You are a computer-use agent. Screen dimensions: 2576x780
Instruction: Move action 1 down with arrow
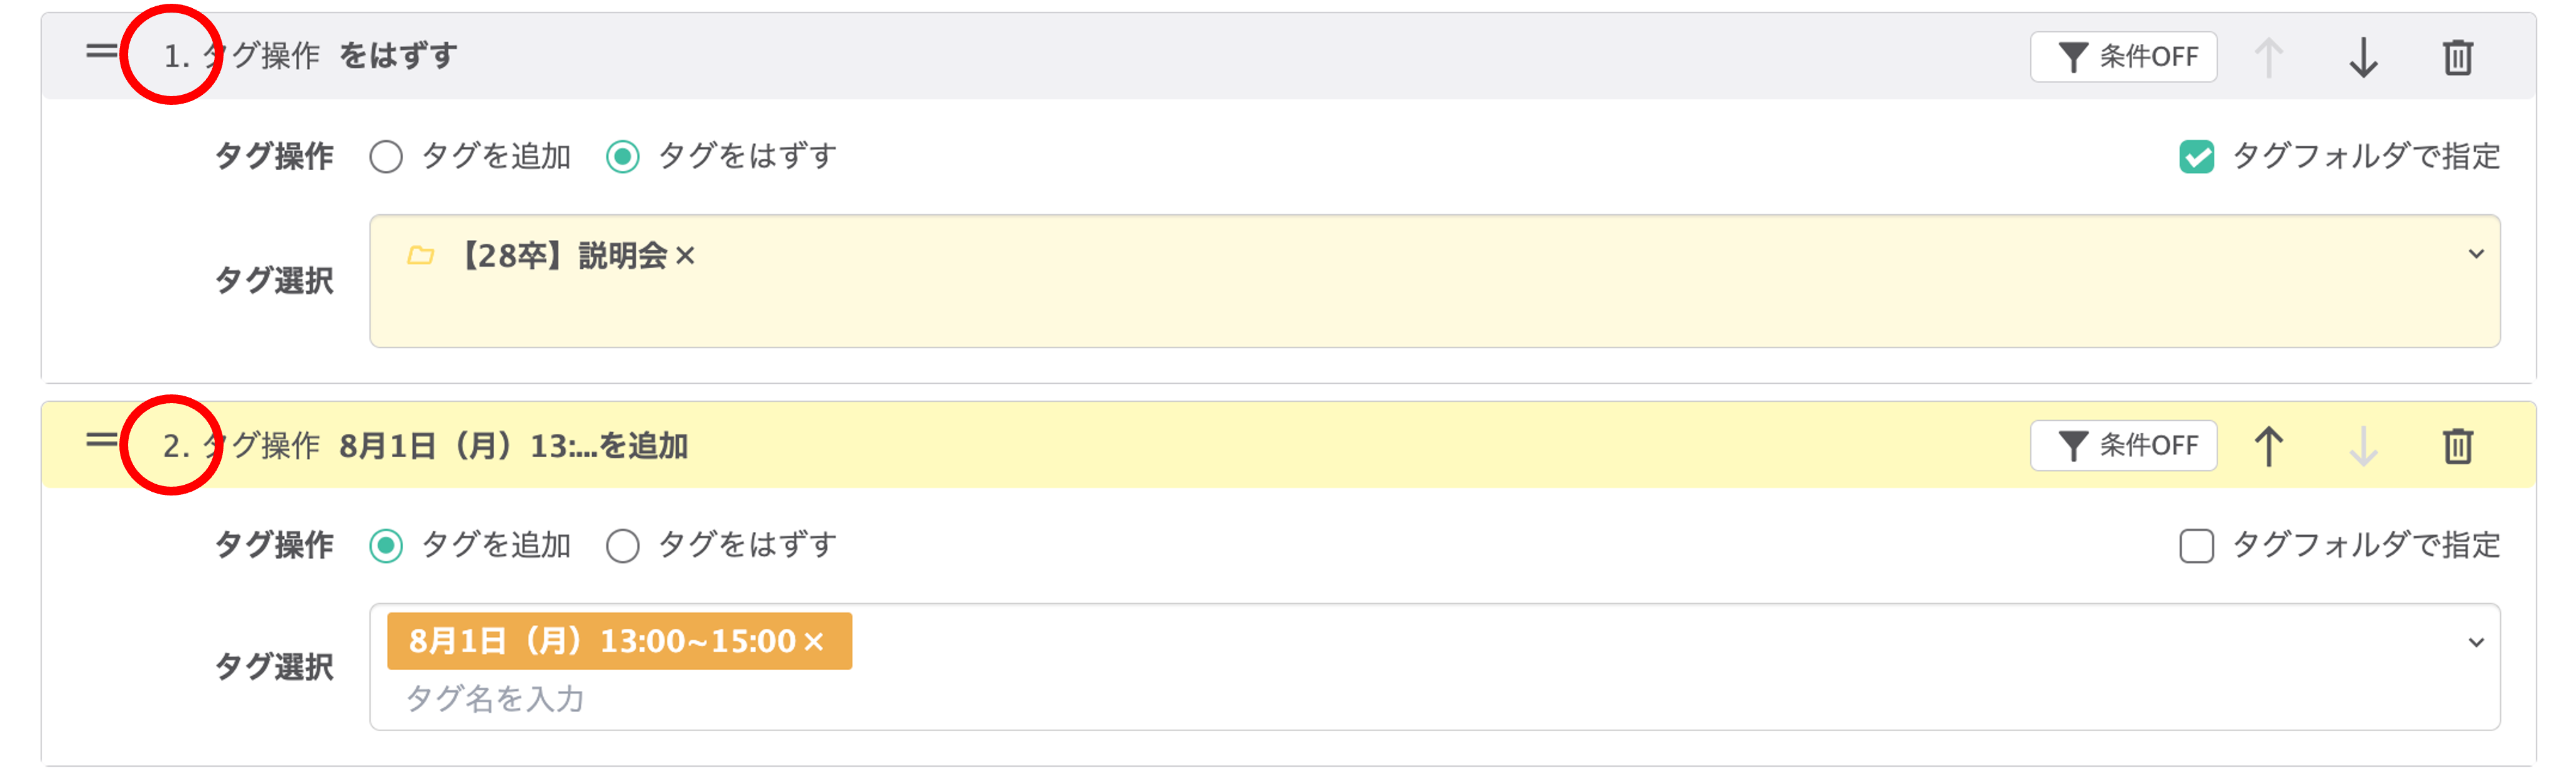point(2363,57)
